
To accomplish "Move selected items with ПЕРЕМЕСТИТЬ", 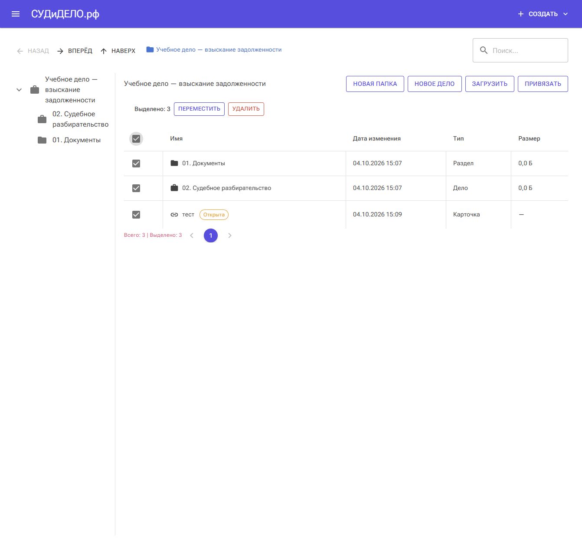I will click(x=199, y=109).
